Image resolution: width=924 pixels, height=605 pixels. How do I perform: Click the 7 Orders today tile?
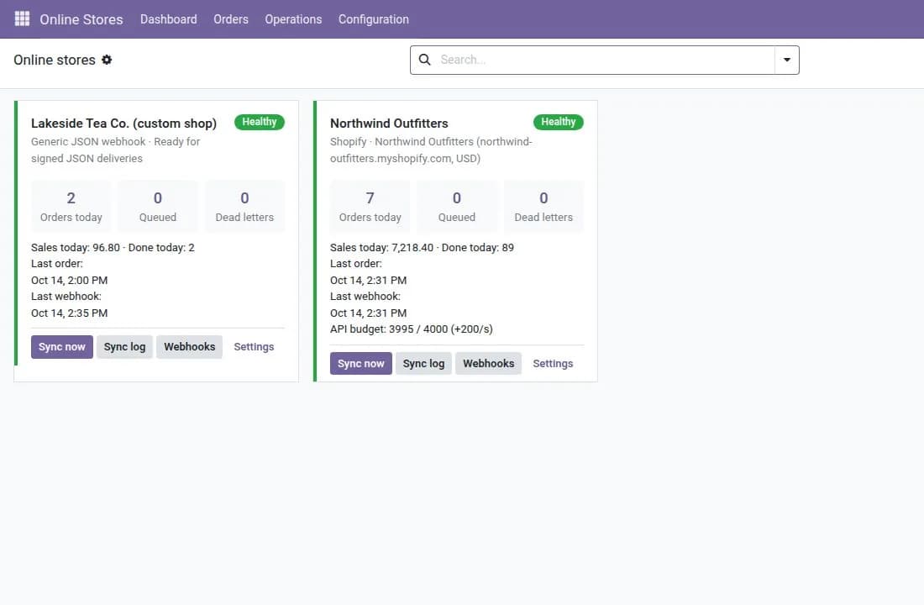370,206
